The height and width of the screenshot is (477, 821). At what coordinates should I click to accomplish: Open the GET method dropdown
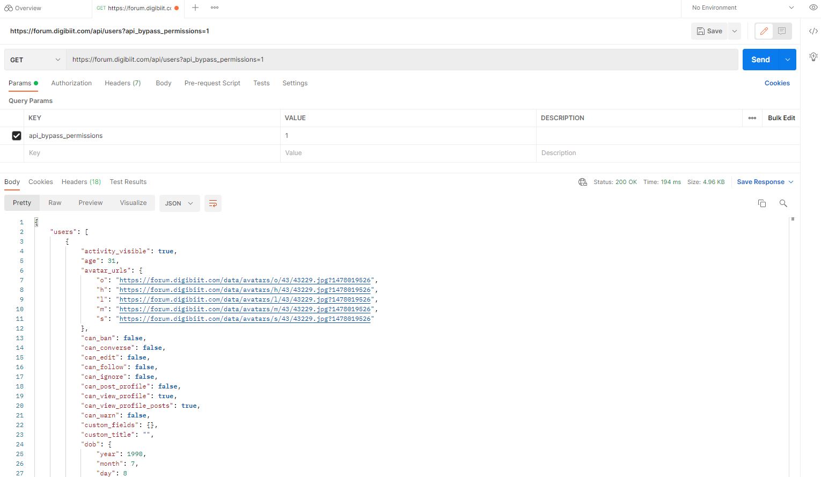[35, 60]
